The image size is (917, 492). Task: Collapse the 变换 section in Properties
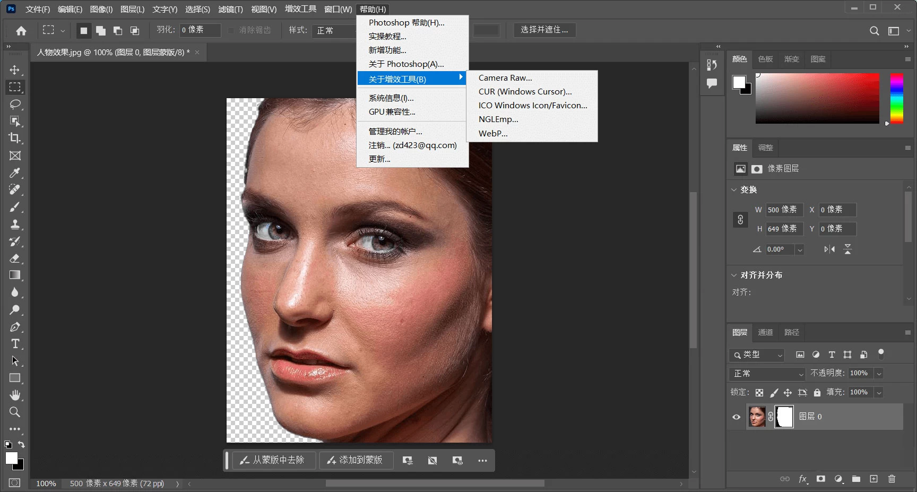pyautogui.click(x=734, y=189)
